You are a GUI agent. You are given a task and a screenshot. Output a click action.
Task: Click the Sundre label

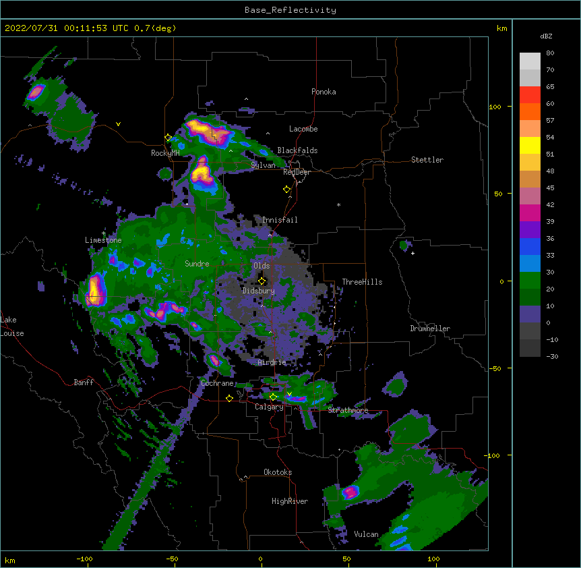point(197,264)
